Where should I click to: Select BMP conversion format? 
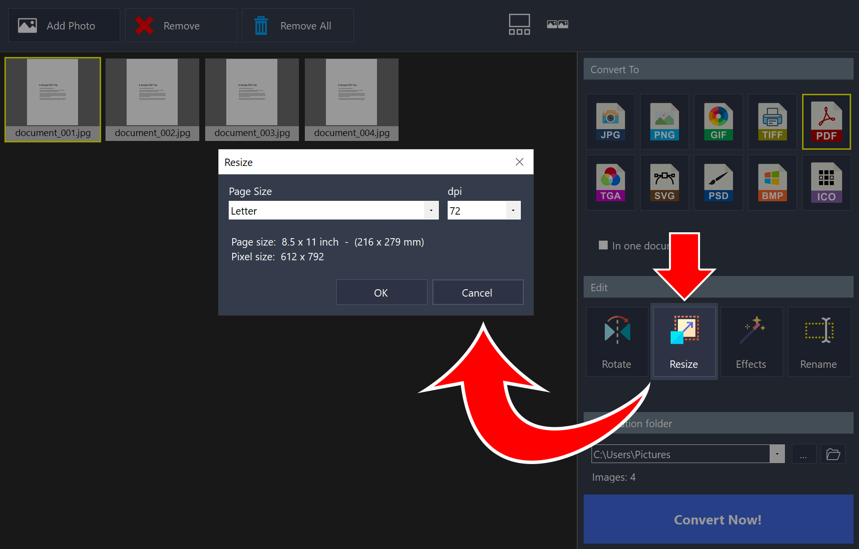click(x=772, y=183)
